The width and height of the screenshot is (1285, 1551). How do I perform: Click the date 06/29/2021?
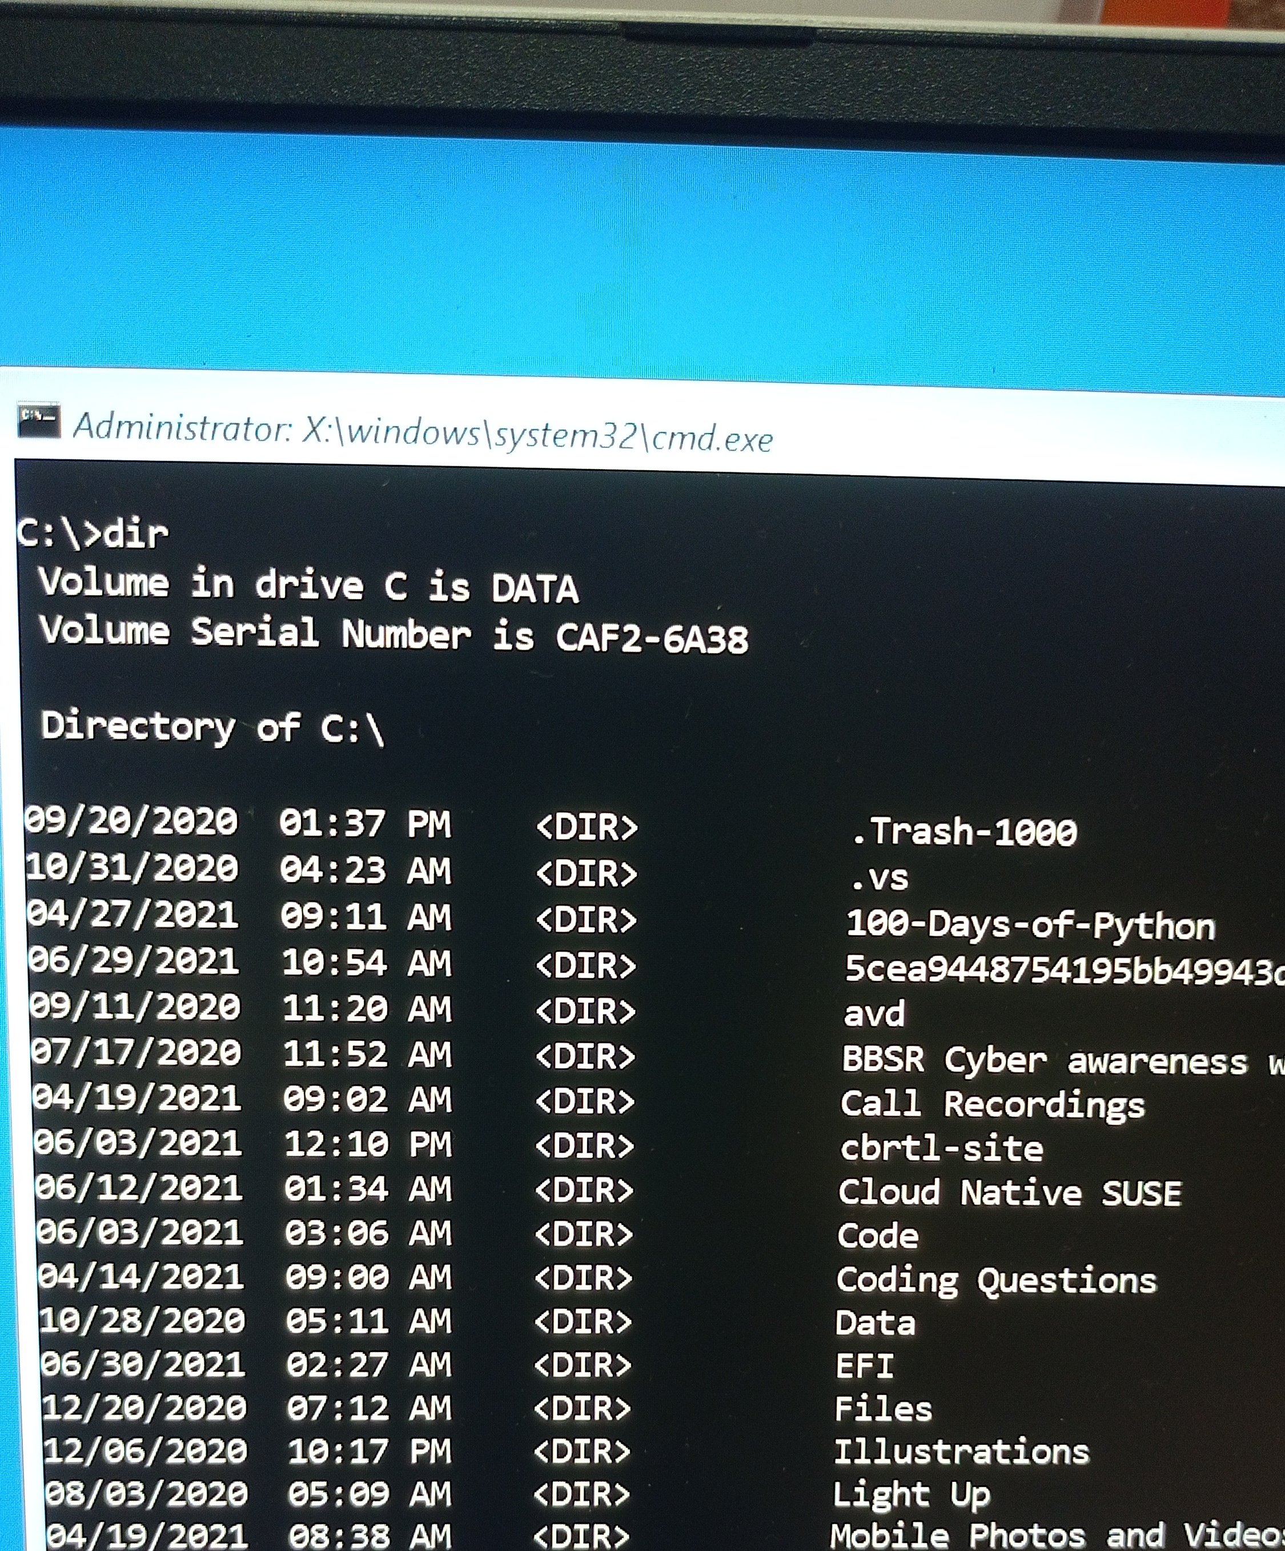tap(134, 961)
